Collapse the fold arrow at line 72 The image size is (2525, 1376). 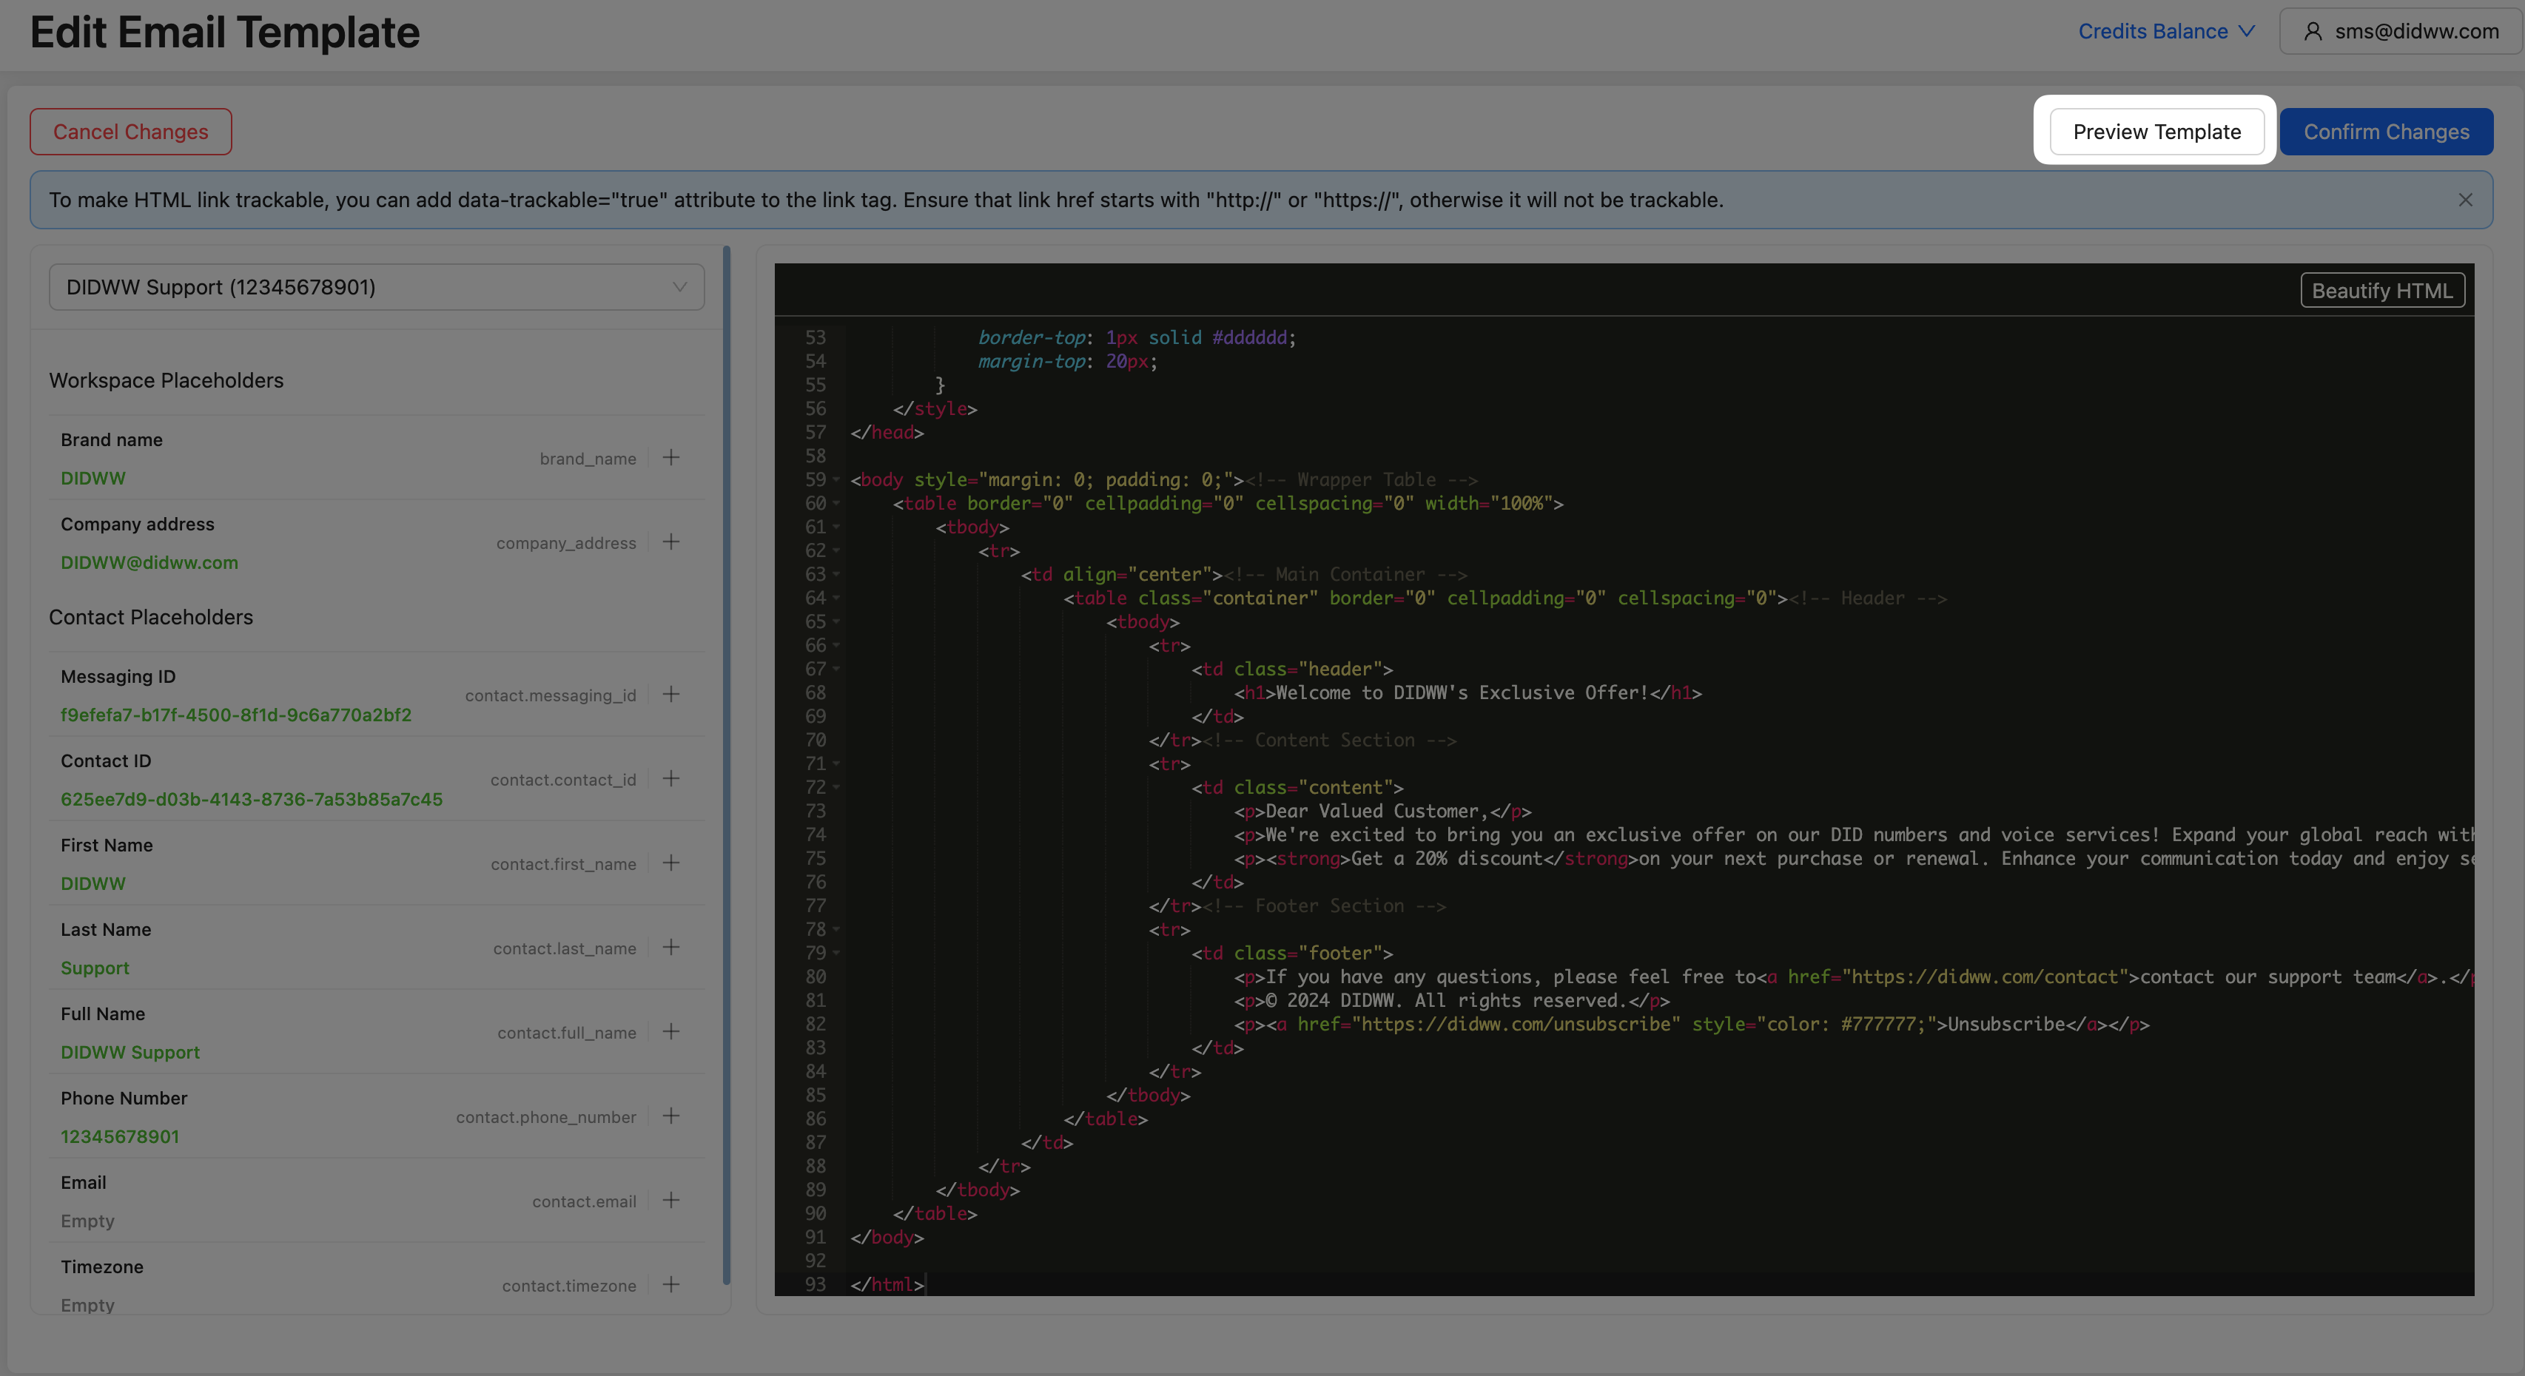[x=836, y=788]
